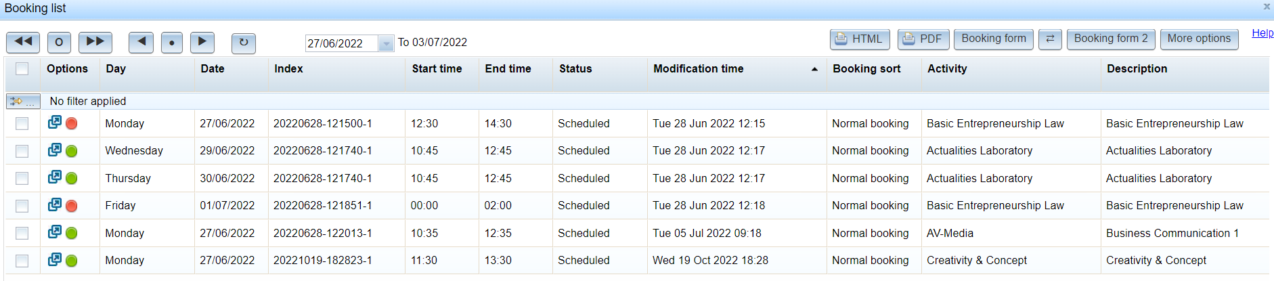The width and height of the screenshot is (1274, 281).
Task: Open the filter row icon
Action: pos(23,101)
